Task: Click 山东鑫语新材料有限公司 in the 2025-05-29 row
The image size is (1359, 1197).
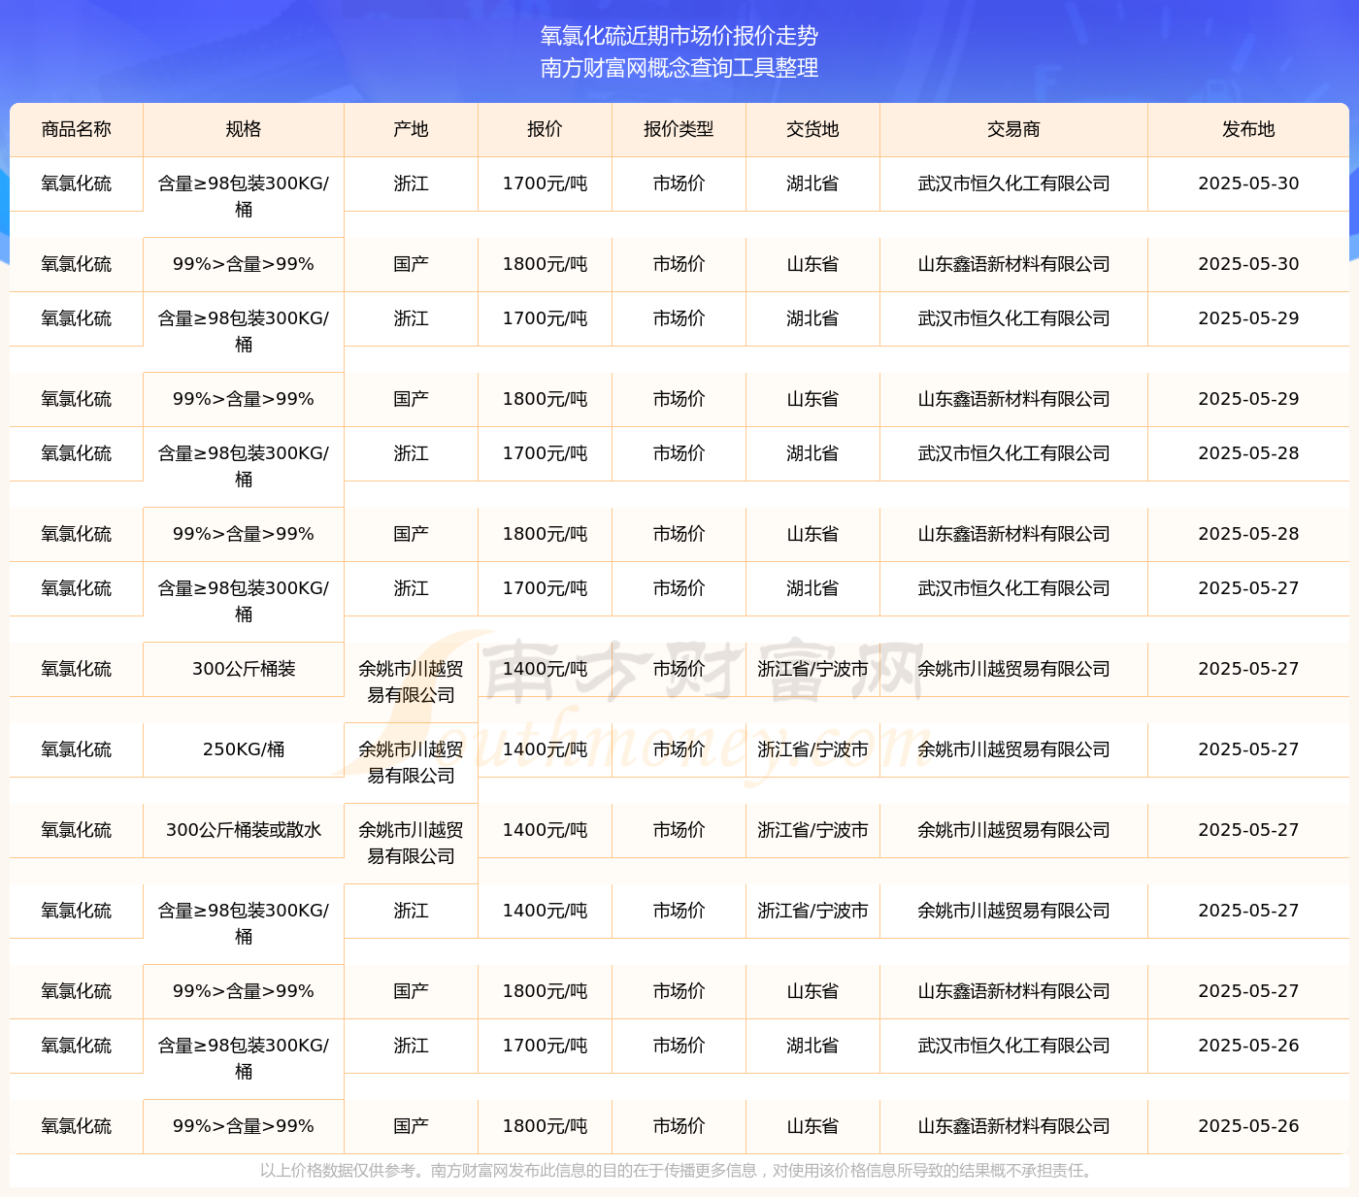Action: point(1014,399)
